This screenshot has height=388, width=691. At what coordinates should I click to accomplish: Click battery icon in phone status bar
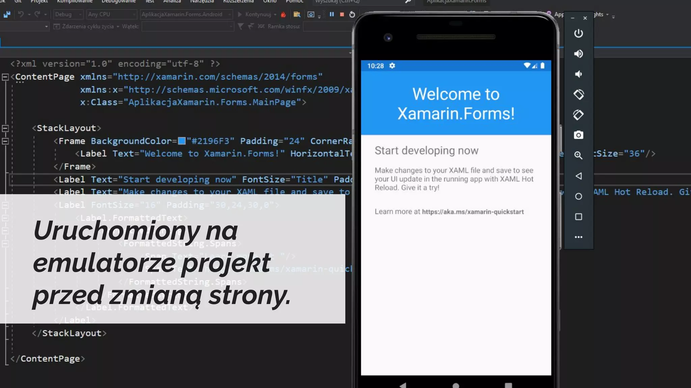543,66
